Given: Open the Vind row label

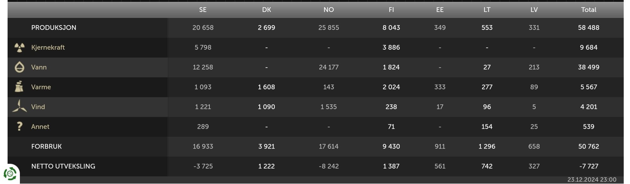Looking at the screenshot, I should tap(38, 107).
